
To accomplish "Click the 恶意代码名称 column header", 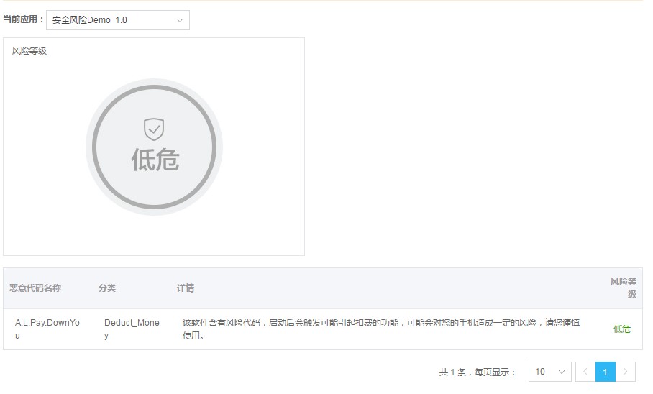I will click(35, 288).
